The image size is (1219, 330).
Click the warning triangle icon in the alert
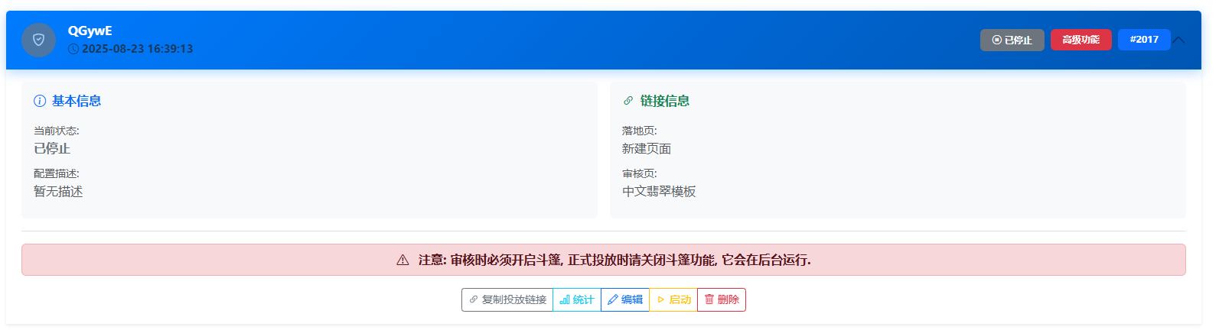[403, 260]
